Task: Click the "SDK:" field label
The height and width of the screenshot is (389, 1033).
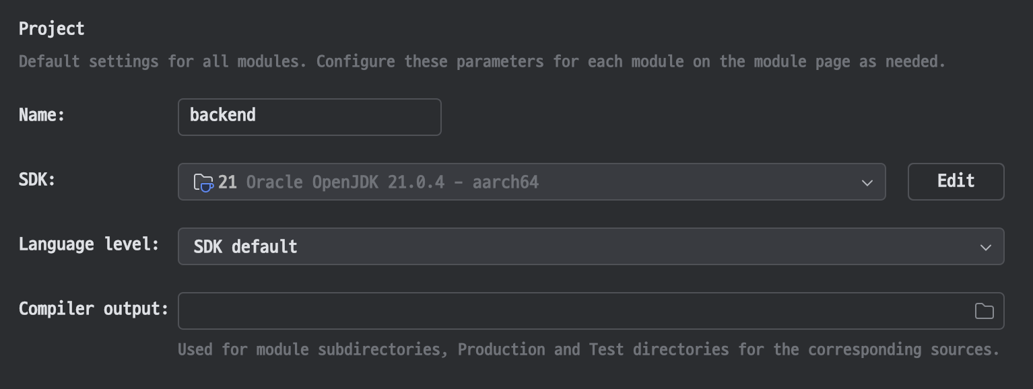Action: click(x=37, y=180)
